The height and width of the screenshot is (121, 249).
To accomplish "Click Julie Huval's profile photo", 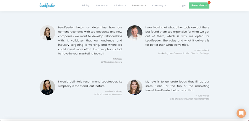I will [134, 87].
